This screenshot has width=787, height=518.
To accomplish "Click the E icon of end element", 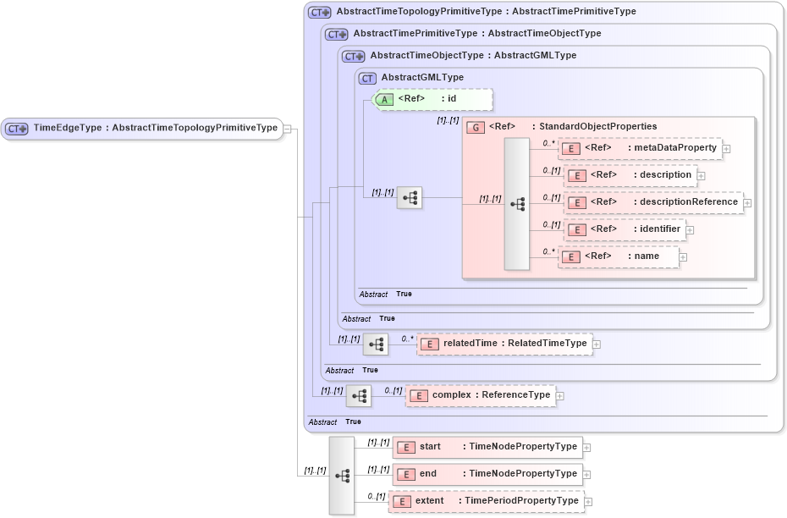I will click(406, 475).
